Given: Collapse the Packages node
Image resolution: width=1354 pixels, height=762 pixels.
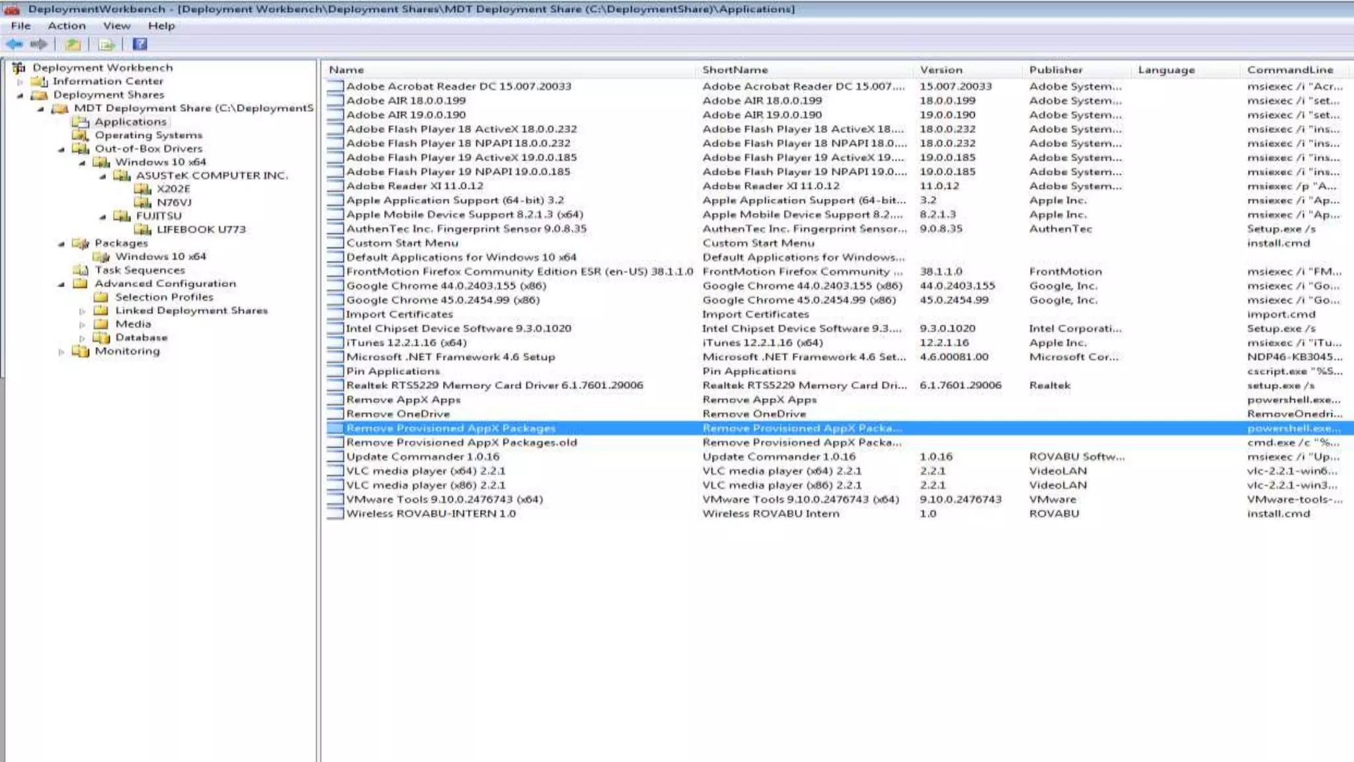Looking at the screenshot, I should [x=61, y=244].
